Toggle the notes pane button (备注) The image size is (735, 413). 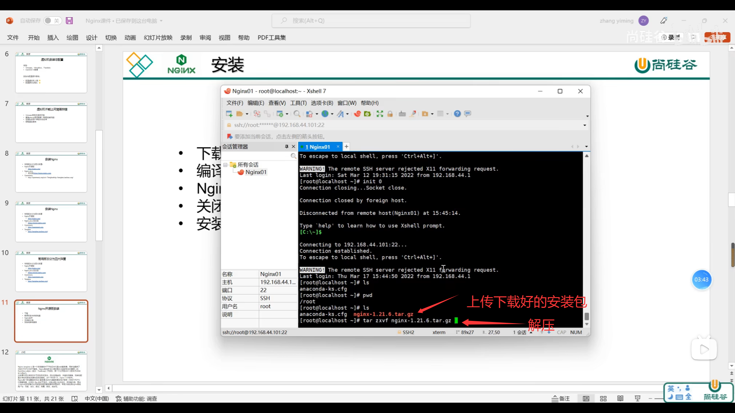pos(561,398)
